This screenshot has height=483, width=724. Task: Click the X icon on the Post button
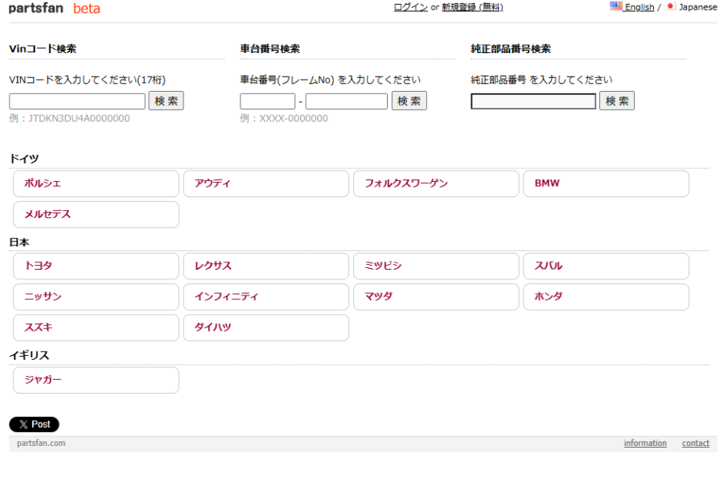tap(22, 424)
